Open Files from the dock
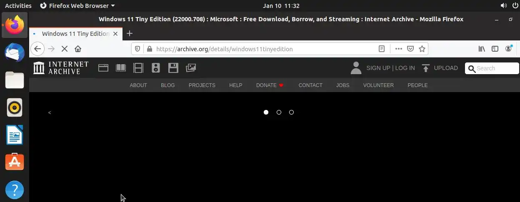This screenshot has height=202, width=520. [x=15, y=80]
